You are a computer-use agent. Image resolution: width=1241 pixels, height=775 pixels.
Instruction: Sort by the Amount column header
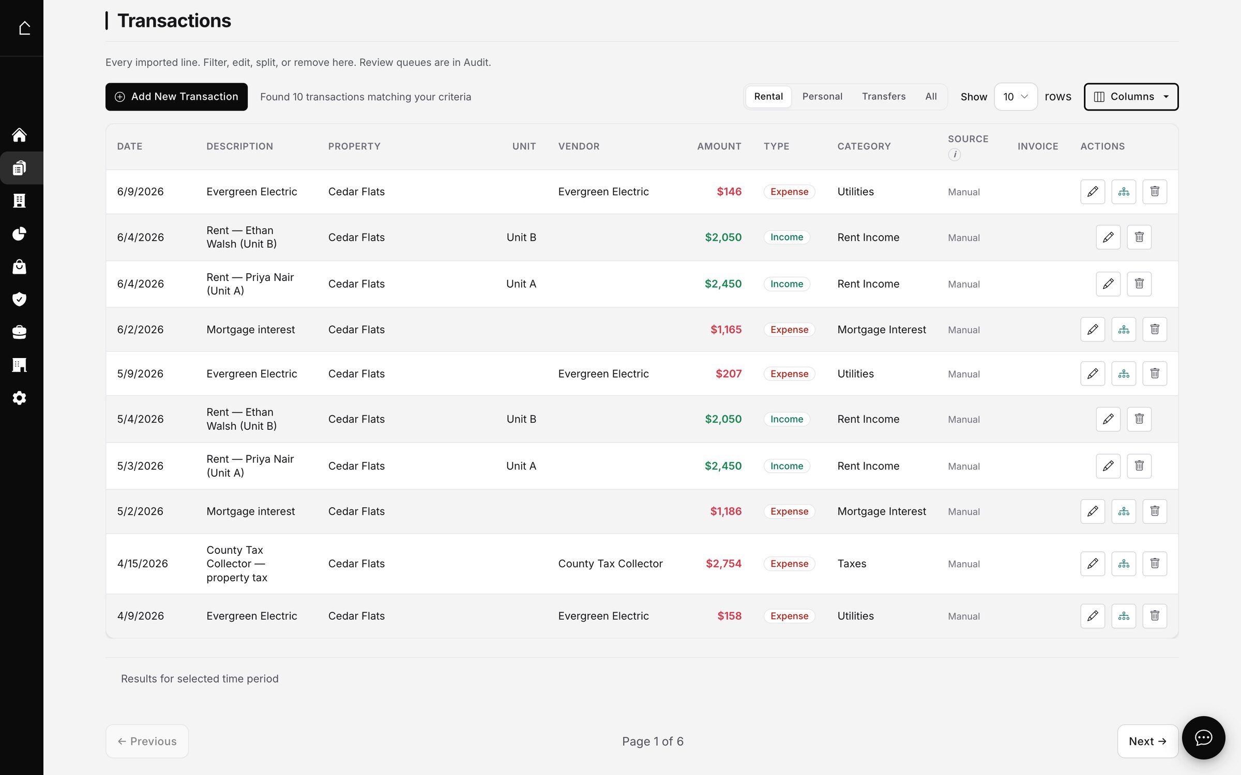click(719, 146)
